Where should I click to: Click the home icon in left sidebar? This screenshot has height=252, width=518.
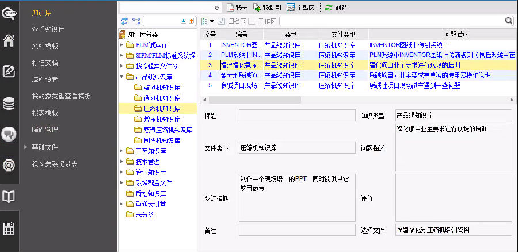point(9,40)
